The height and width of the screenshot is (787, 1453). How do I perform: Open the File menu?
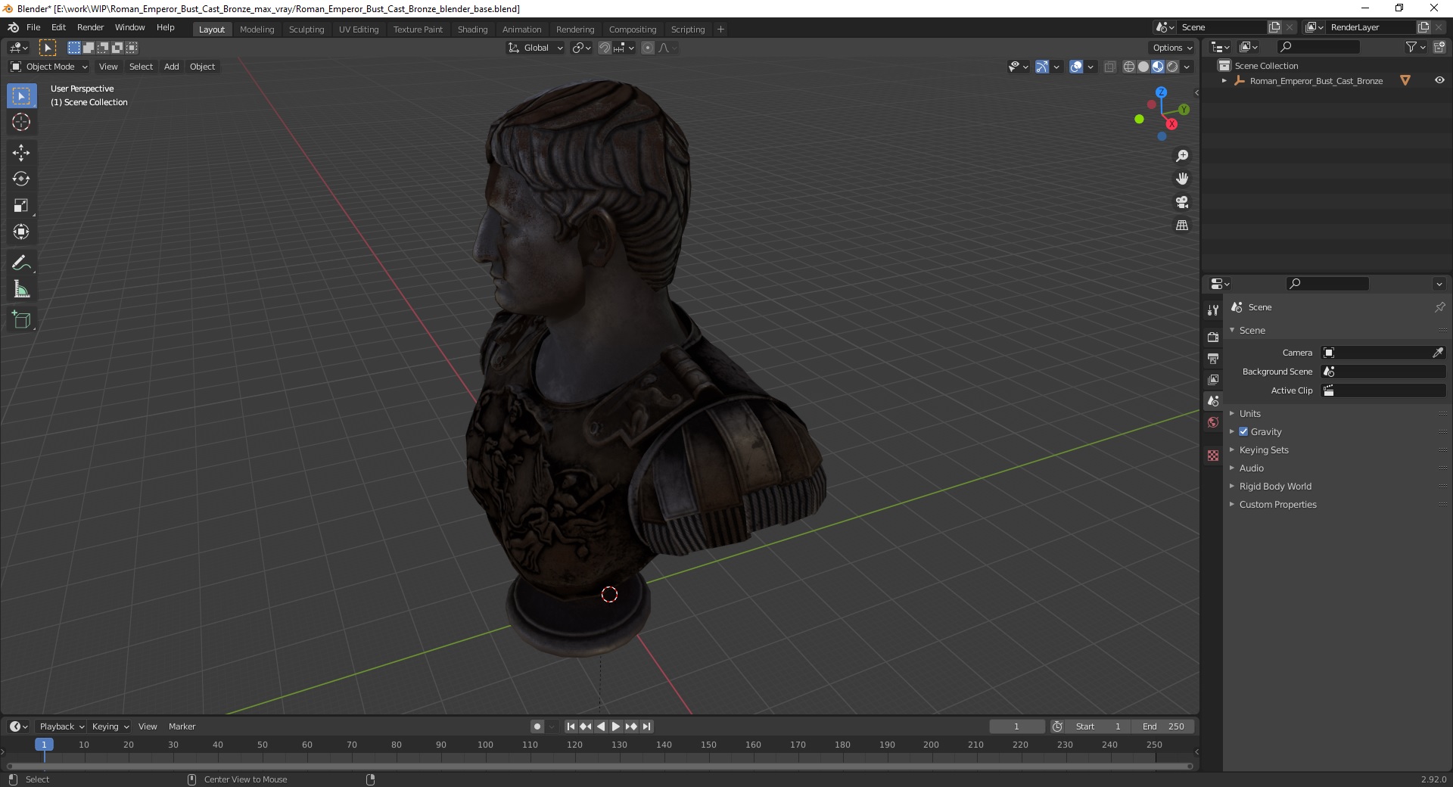33,27
